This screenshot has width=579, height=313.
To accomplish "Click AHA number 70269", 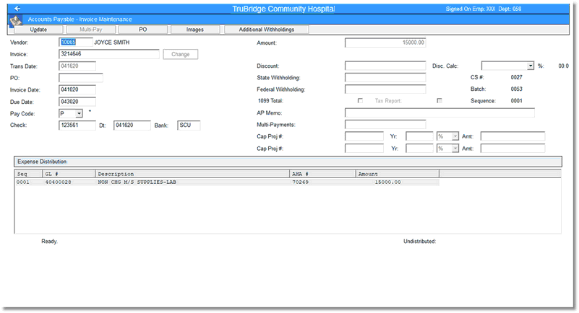I will click(x=300, y=182).
